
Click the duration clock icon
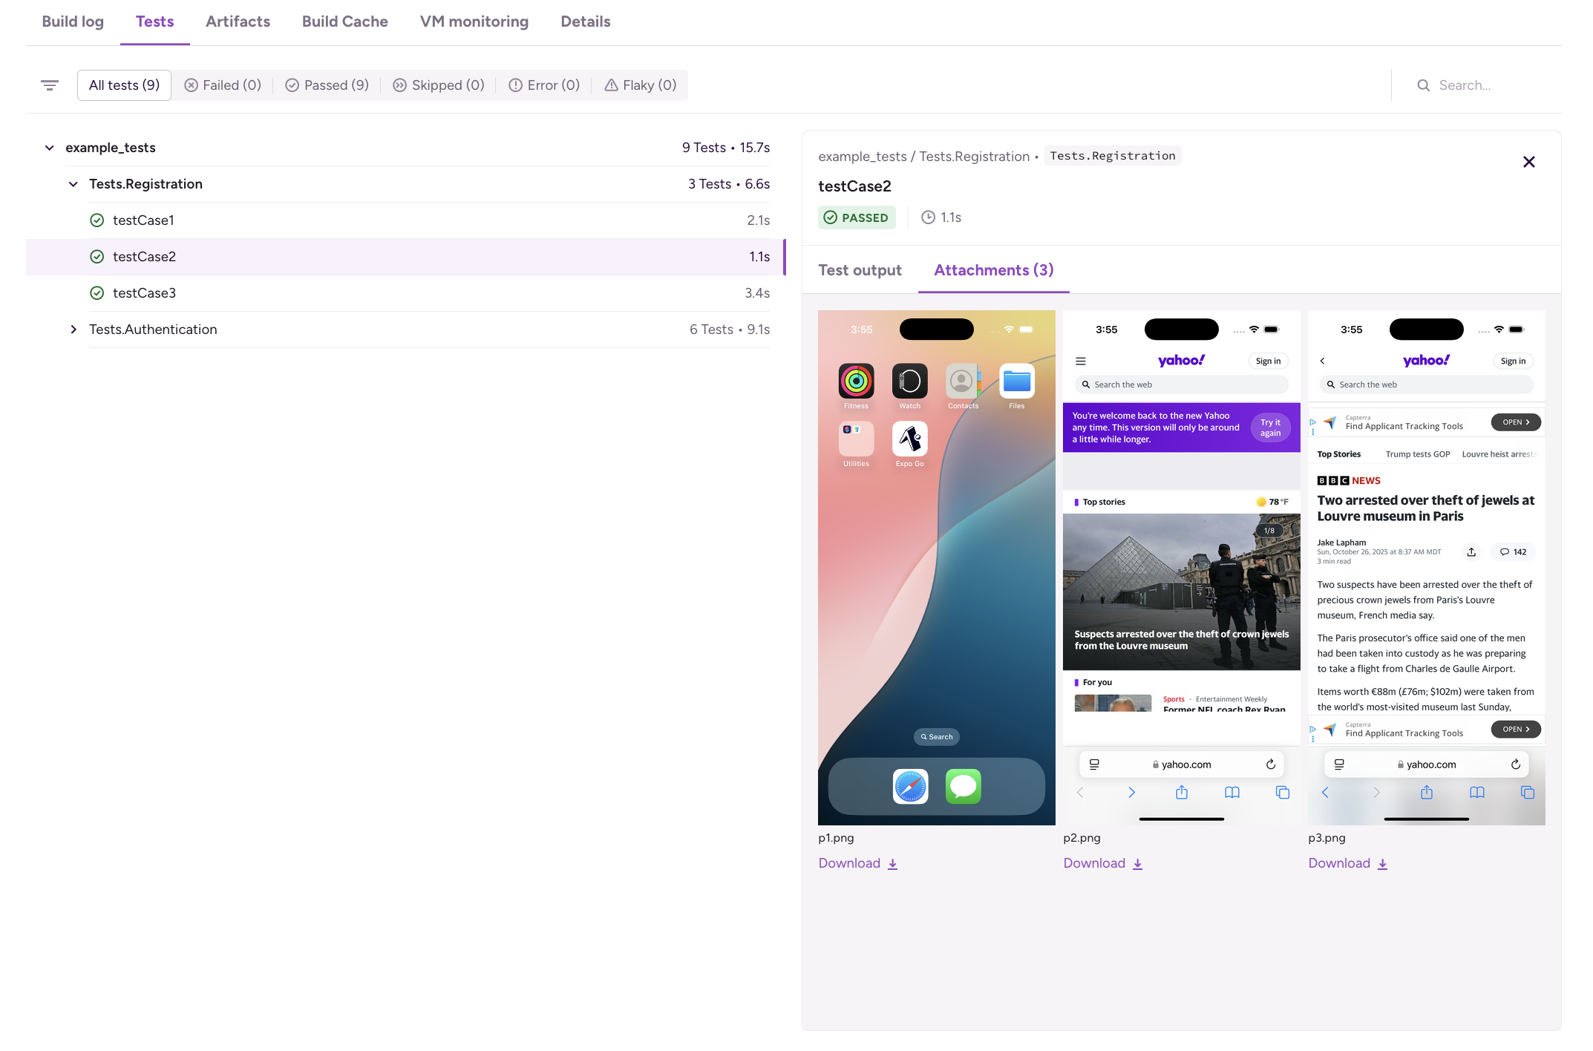(928, 217)
